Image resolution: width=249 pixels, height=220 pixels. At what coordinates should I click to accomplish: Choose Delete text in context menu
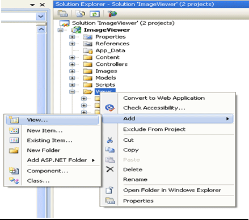pyautogui.click(x=133, y=170)
